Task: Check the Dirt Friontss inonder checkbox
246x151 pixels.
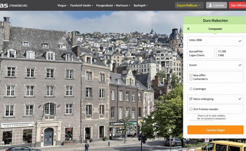Action: 191,109
